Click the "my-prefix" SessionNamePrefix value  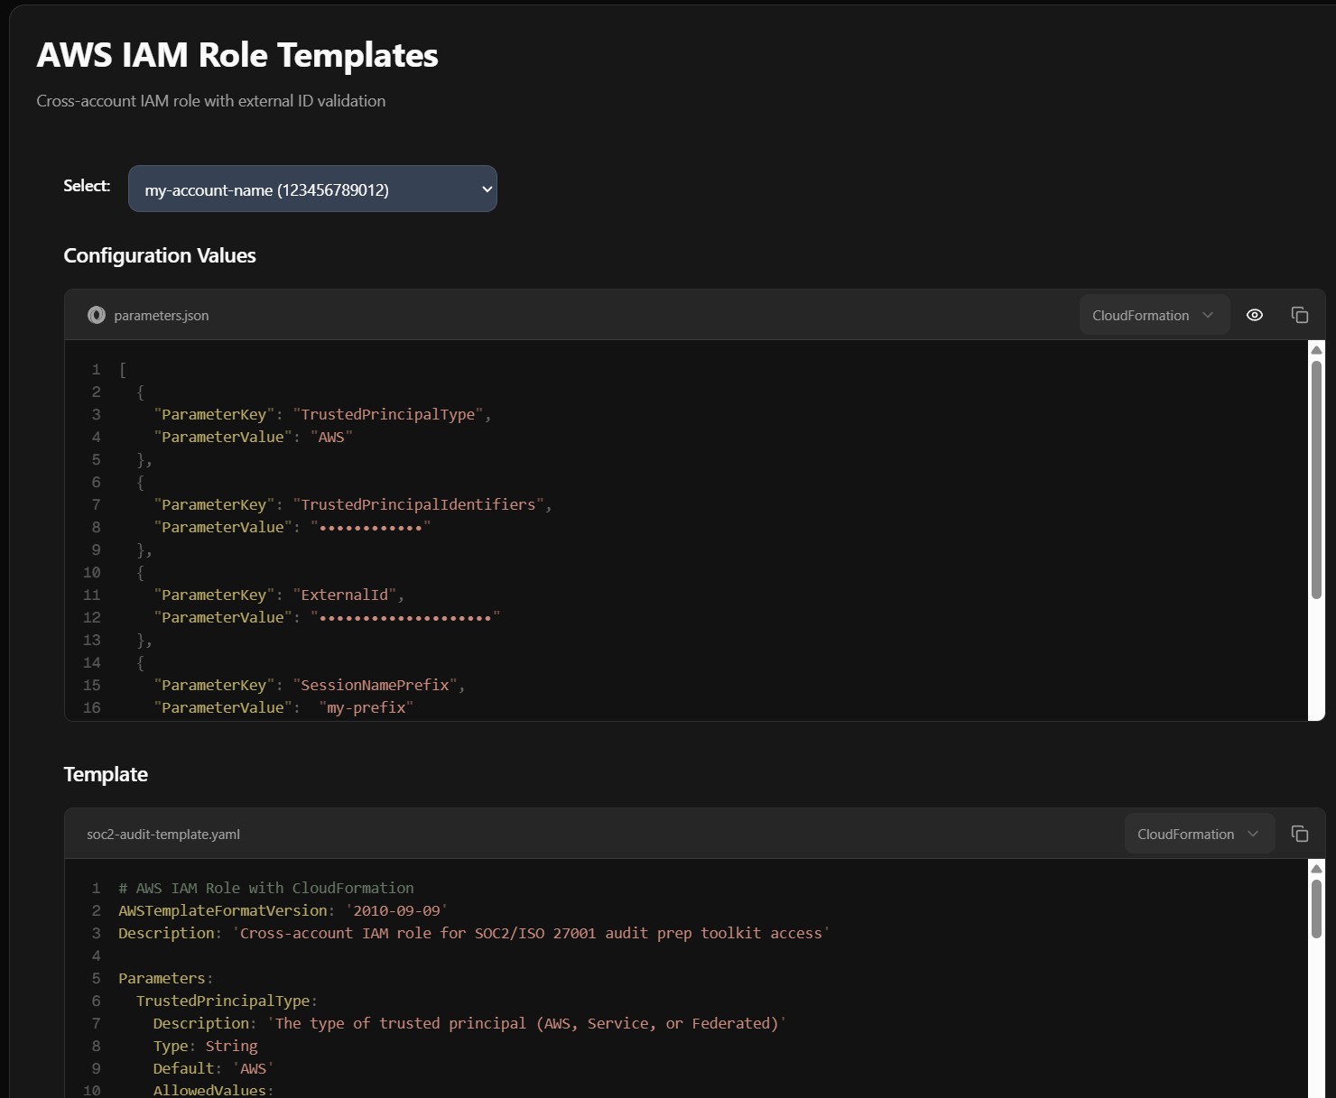click(x=366, y=708)
